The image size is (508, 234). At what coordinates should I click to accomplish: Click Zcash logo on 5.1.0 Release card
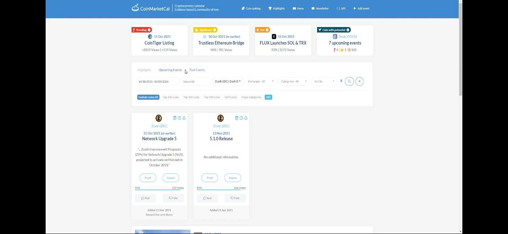pos(221,118)
